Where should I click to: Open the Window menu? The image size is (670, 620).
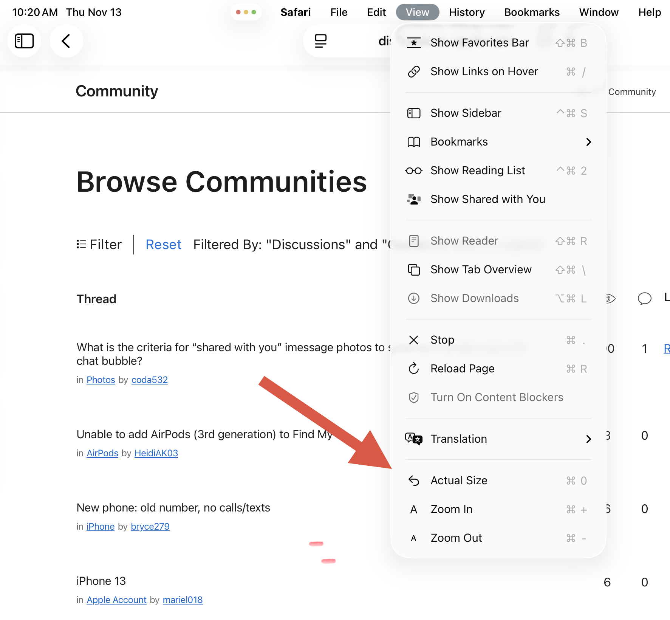click(x=599, y=12)
